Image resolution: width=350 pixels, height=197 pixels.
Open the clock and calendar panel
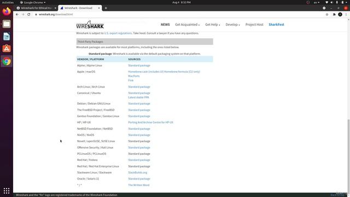pyautogui.click(x=182, y=2)
